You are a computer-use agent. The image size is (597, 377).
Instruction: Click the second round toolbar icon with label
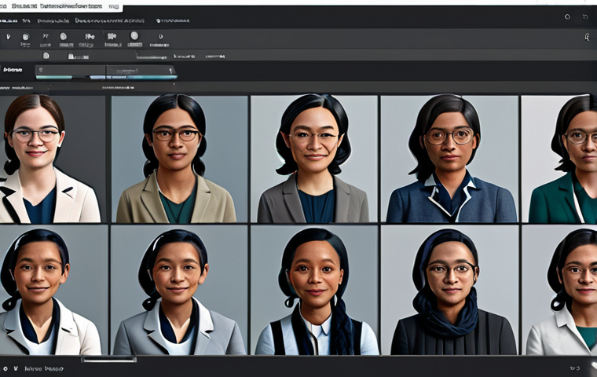[25, 37]
